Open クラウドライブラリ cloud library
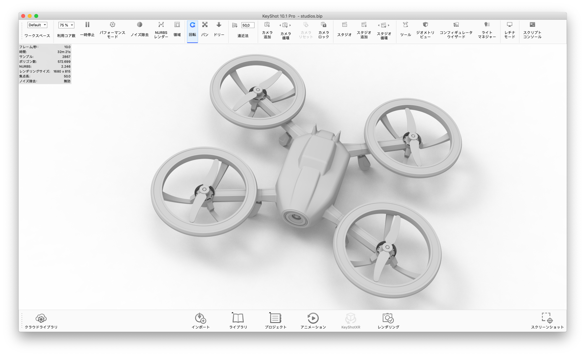Image resolution: width=585 pixels, height=356 pixels. click(41, 321)
